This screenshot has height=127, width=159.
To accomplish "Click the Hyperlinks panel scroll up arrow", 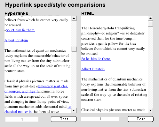I will point(74,18).
